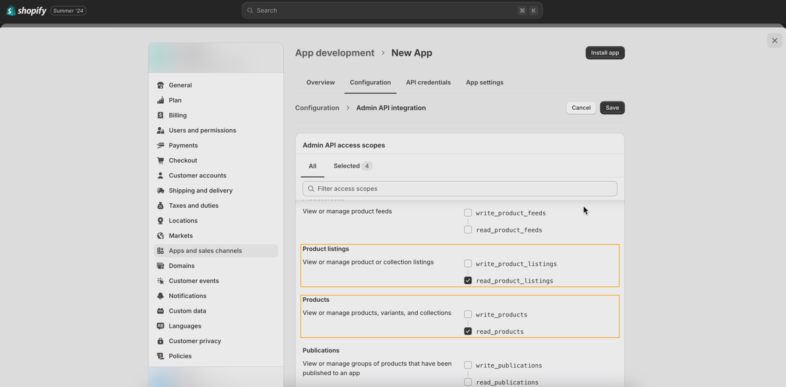
Task: Click the Products section heading
Action: click(316, 300)
